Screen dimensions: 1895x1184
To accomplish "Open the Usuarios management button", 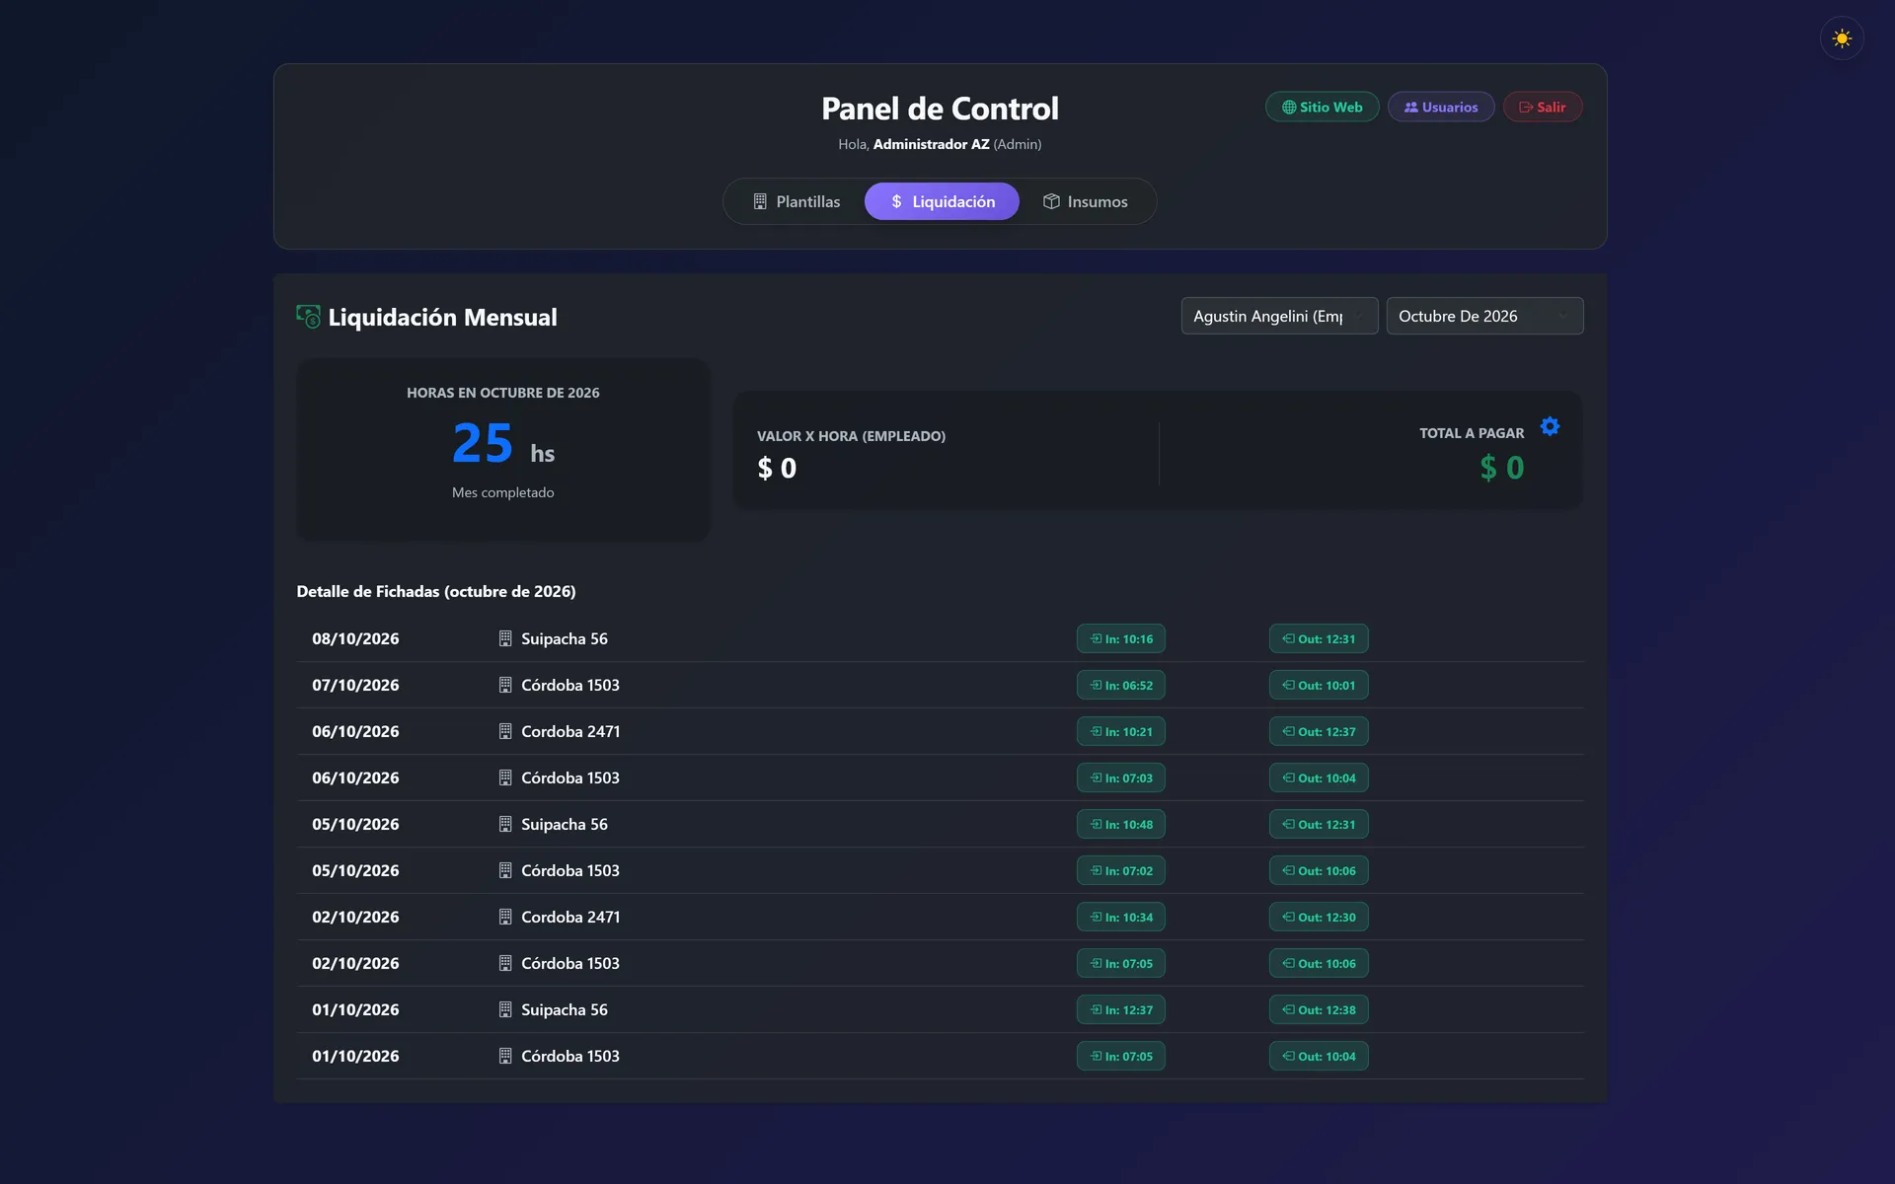I will coord(1441,107).
